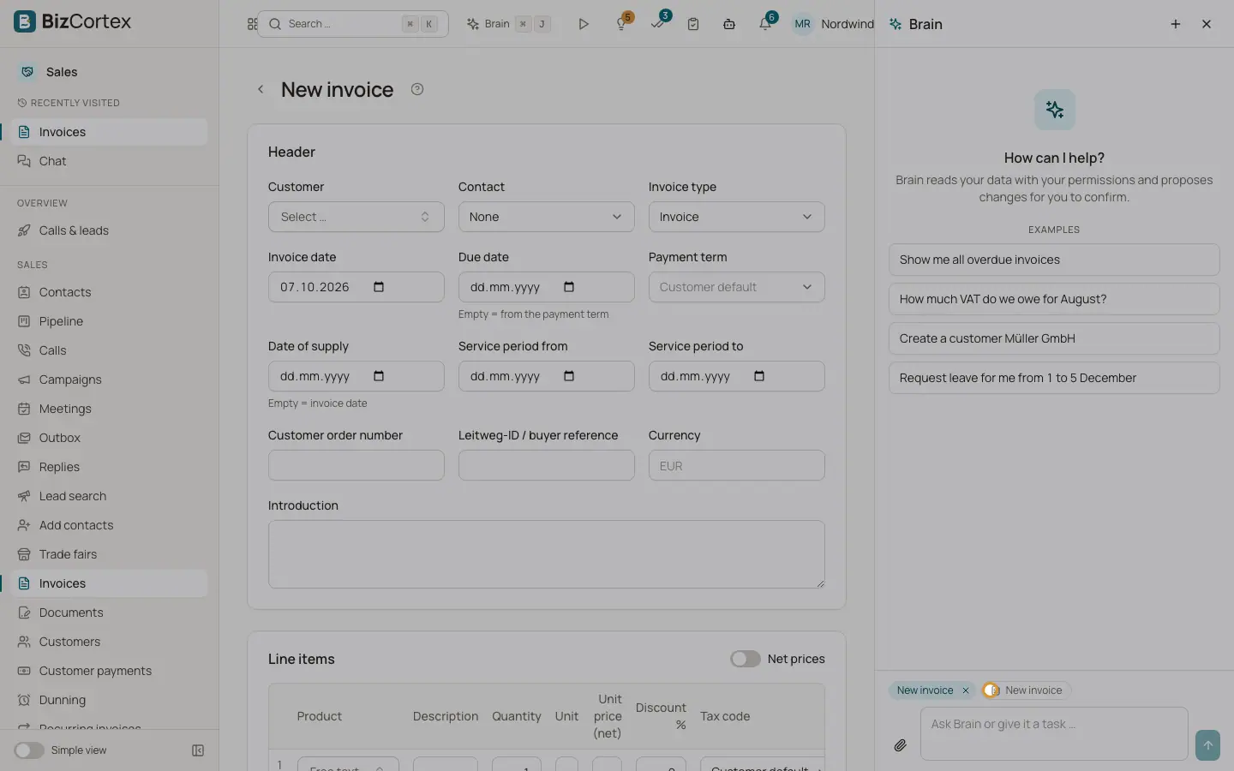Start a new Brain chat with plus icon
The image size is (1234, 771).
(1176, 24)
